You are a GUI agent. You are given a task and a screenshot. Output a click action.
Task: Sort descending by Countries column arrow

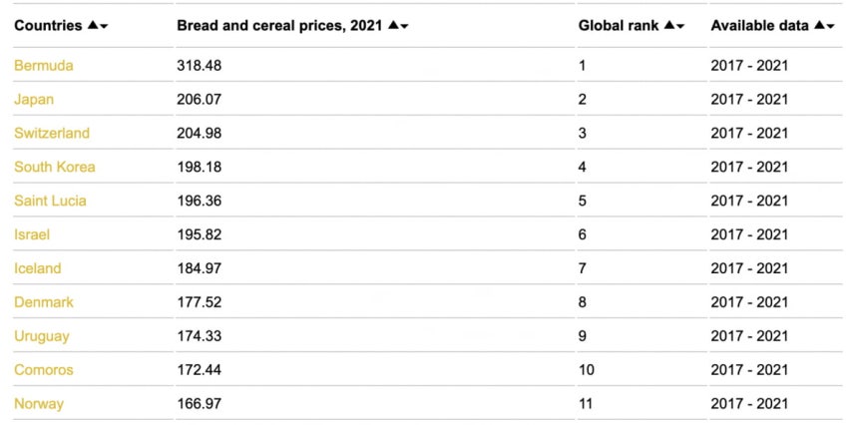click(104, 27)
